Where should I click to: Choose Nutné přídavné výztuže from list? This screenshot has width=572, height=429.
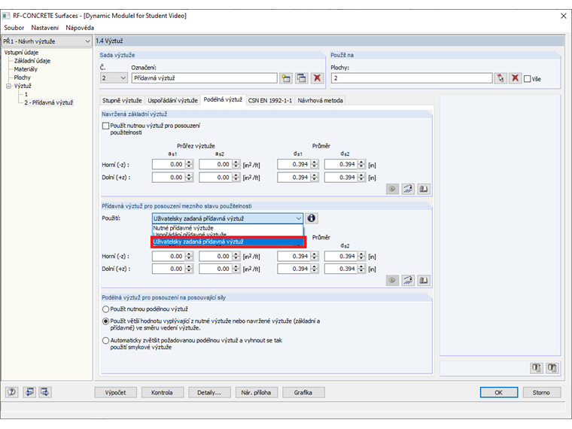click(x=227, y=228)
